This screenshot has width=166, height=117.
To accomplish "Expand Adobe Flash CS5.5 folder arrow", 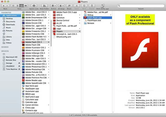I will click(x=49, y=42).
